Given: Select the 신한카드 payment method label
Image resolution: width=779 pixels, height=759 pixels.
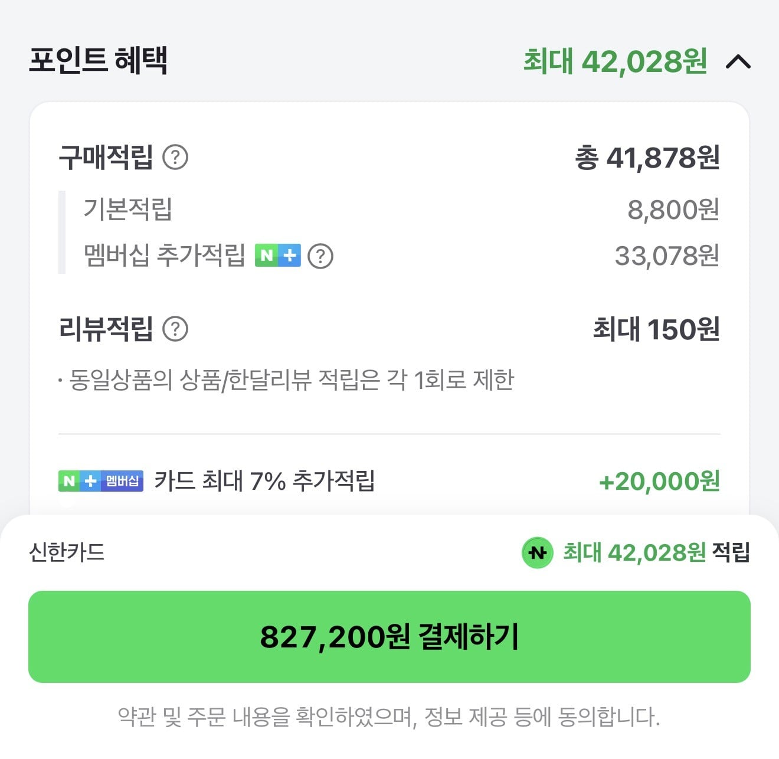Looking at the screenshot, I should [x=67, y=552].
